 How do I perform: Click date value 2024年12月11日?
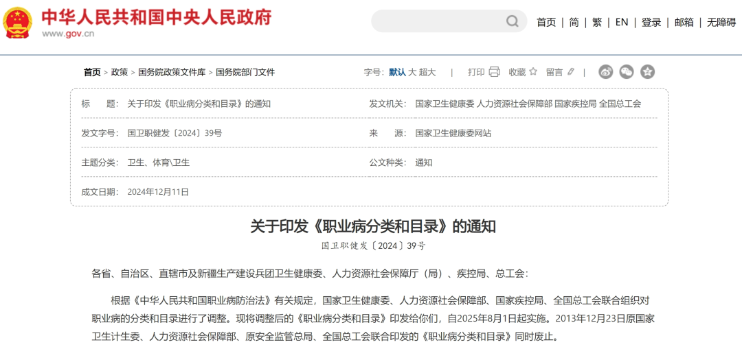(158, 192)
